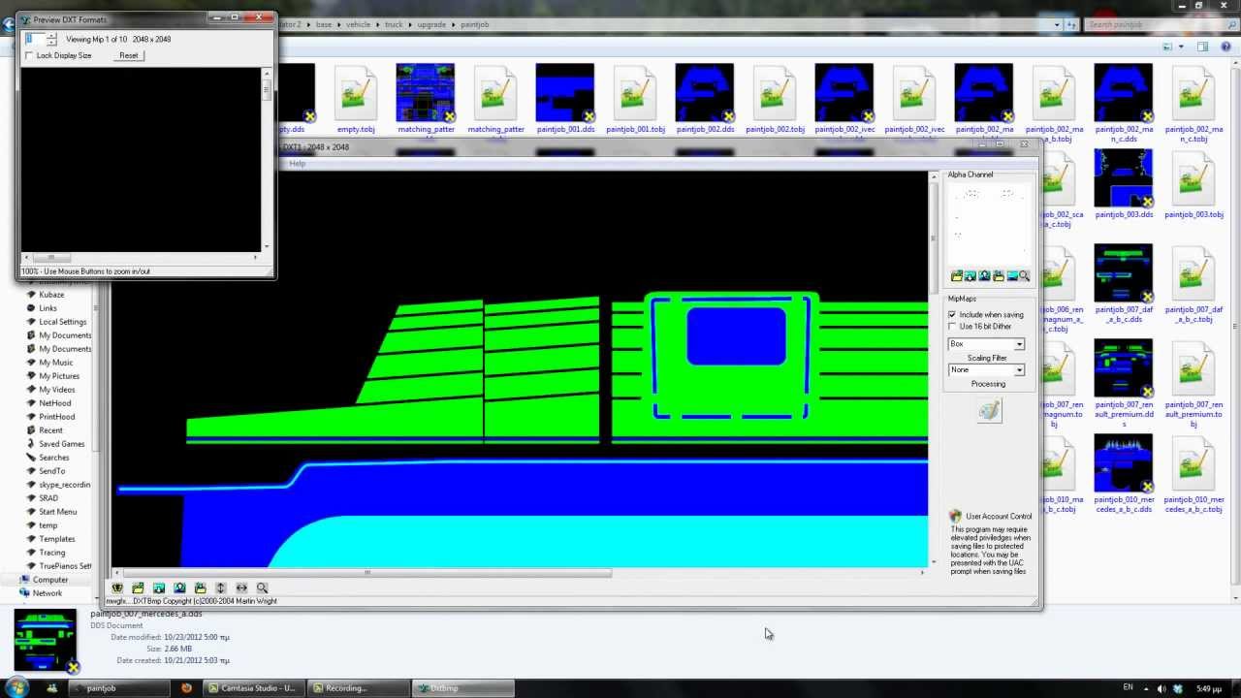Click the EN language indicator
Screen dimensions: 1241x698
(1128, 687)
